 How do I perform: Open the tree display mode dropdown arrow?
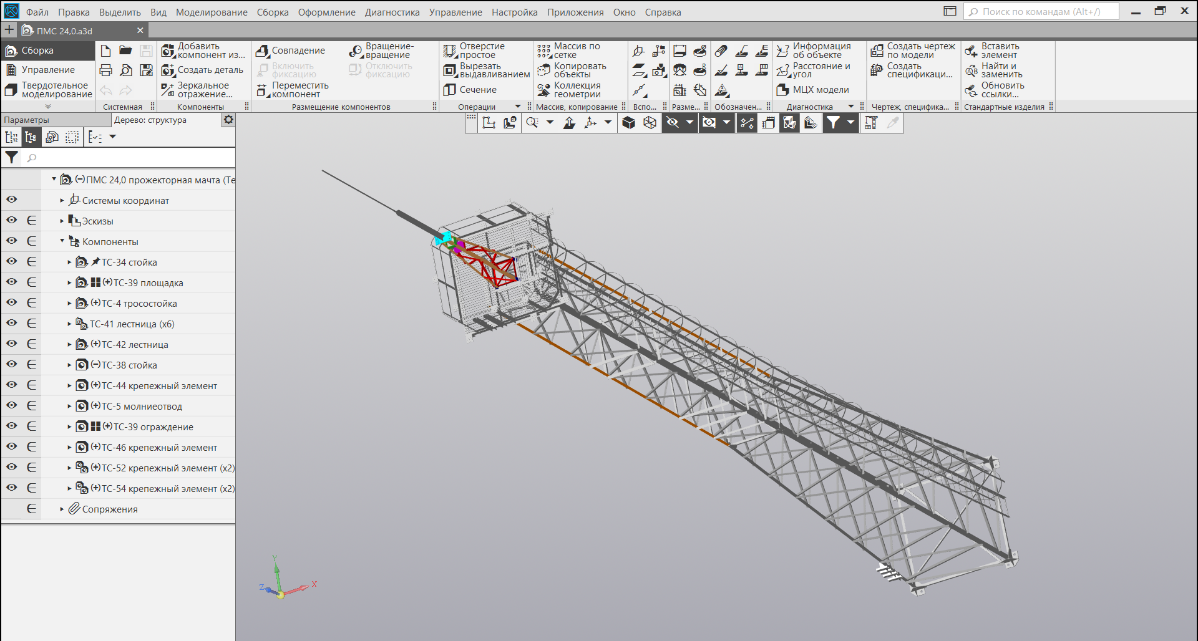pos(113,137)
